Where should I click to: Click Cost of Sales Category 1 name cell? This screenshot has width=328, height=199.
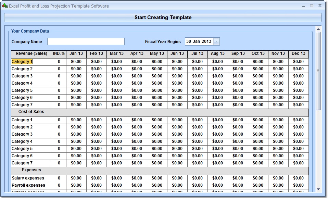(x=31, y=120)
